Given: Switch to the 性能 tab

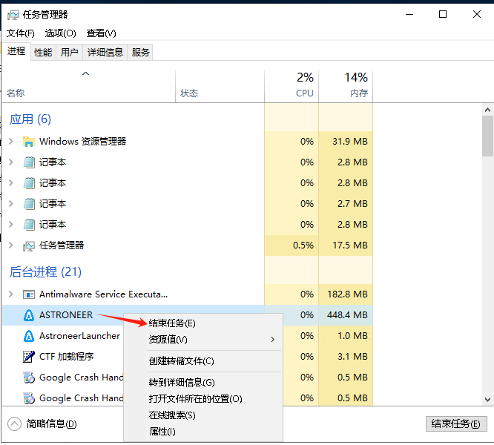Looking at the screenshot, I should (43, 52).
